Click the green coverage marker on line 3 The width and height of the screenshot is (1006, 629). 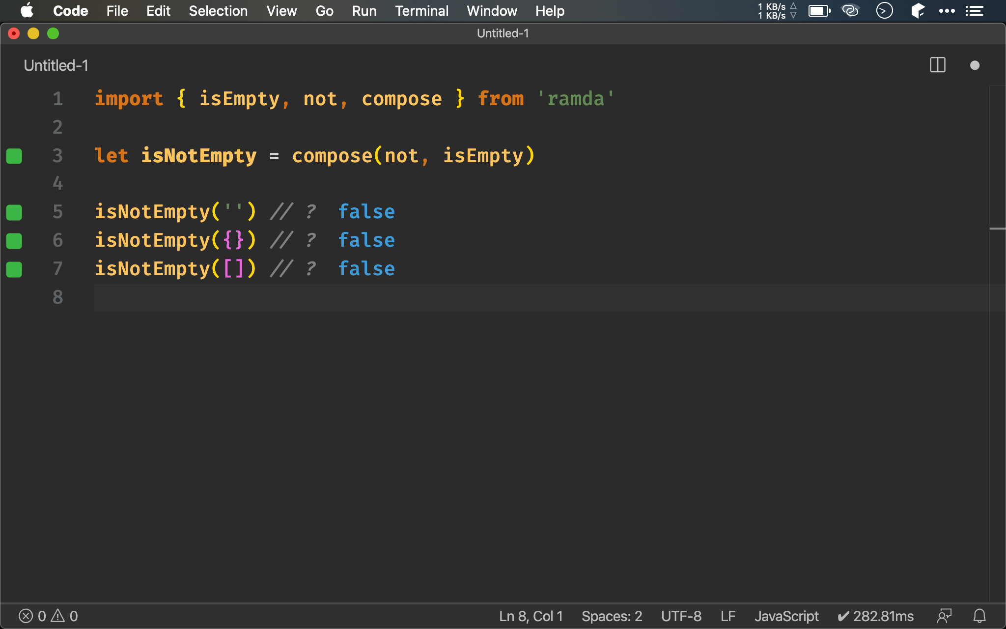pos(14,156)
